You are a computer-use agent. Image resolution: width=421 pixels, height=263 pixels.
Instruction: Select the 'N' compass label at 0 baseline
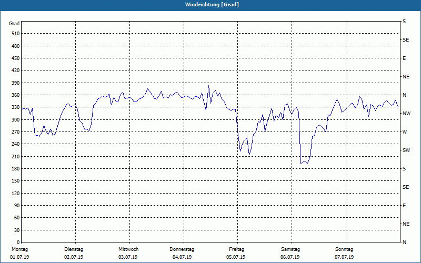point(404,242)
